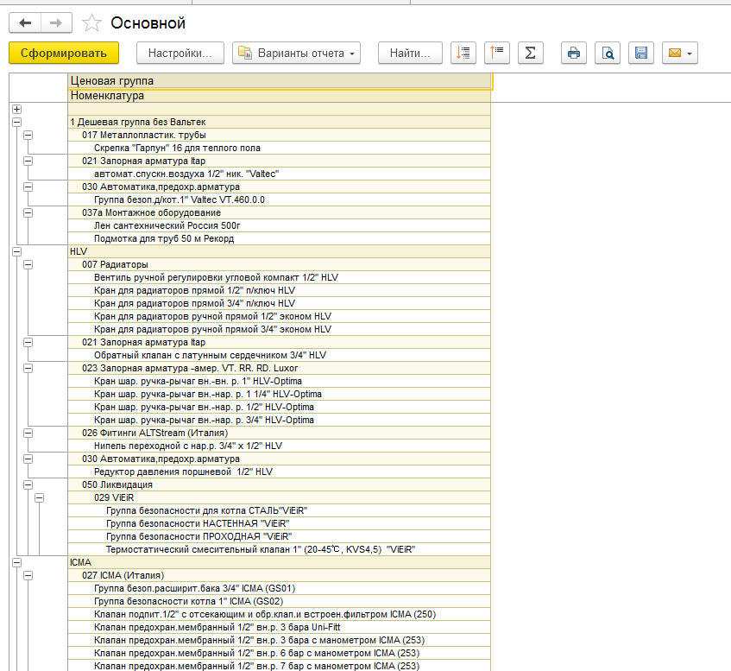The width and height of the screenshot is (731, 671).
Task: Open the Настройки... dialog
Action: tap(180, 54)
